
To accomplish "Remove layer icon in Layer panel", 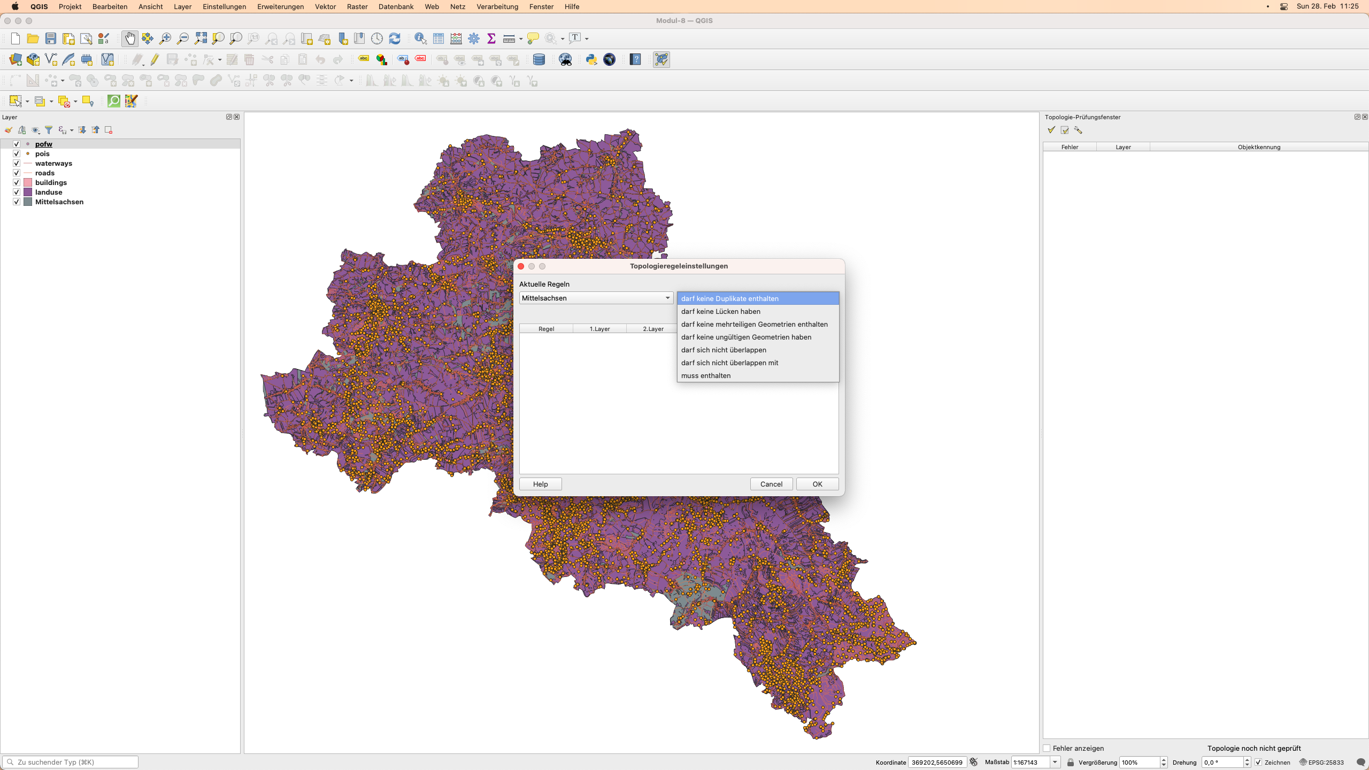I will [x=109, y=130].
